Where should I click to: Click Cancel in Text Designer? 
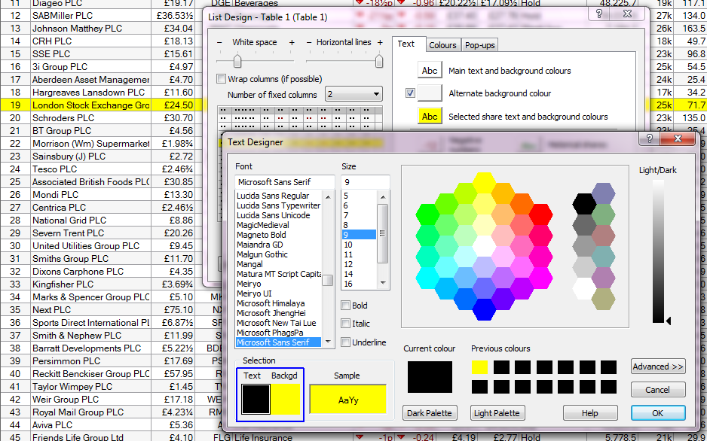[x=658, y=390]
